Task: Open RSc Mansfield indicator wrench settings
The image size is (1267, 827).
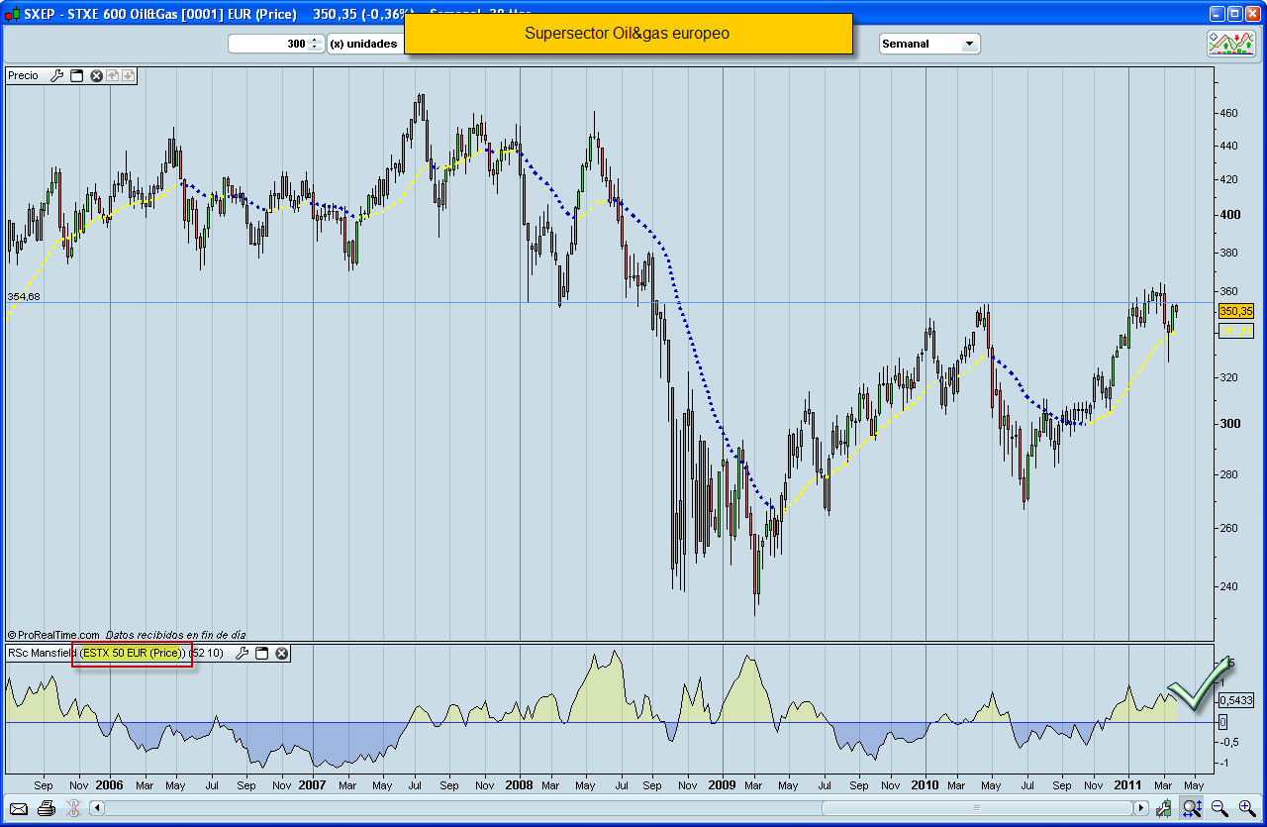Action: point(242,653)
